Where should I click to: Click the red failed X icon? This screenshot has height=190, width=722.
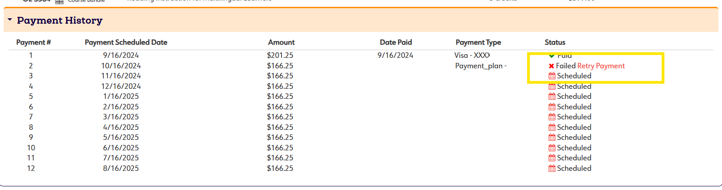pos(551,66)
